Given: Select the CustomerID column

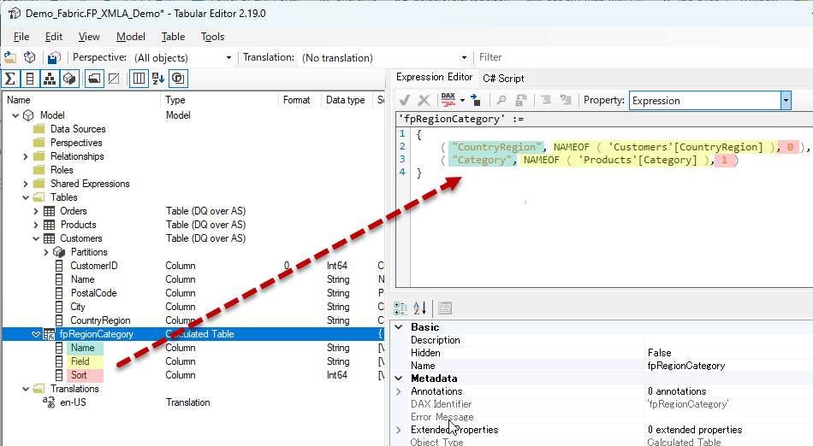Looking at the screenshot, I should (94, 266).
